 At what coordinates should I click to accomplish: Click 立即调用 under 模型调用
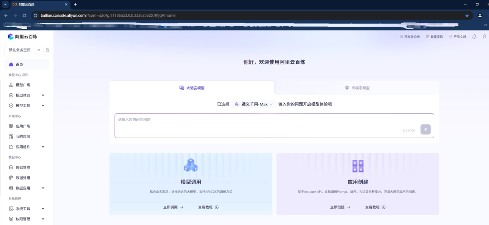pos(173,207)
